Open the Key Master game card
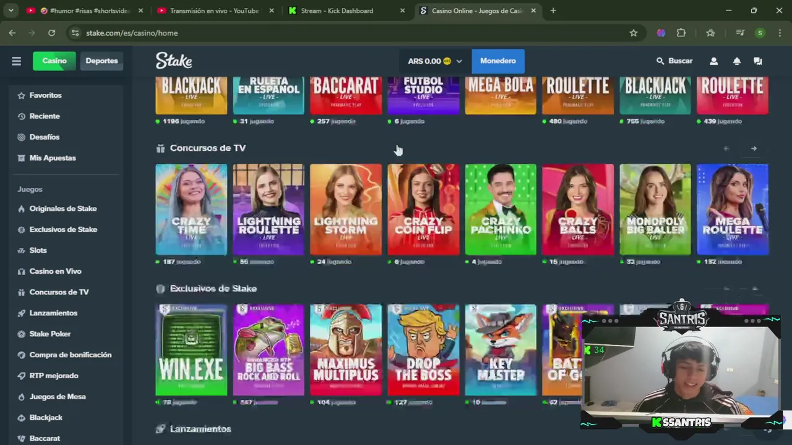The height and width of the screenshot is (445, 792). coord(501,350)
